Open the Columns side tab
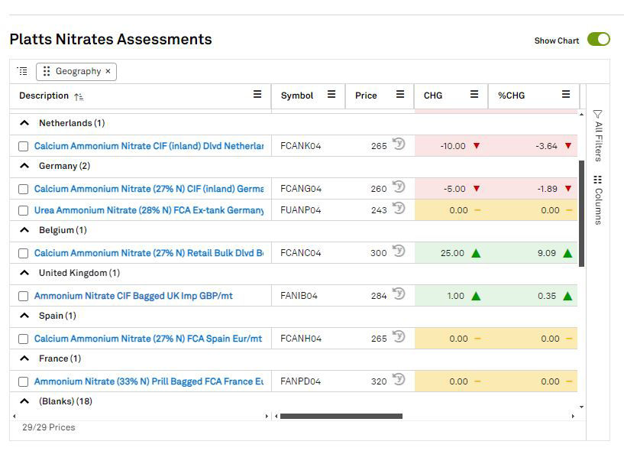 [x=598, y=200]
